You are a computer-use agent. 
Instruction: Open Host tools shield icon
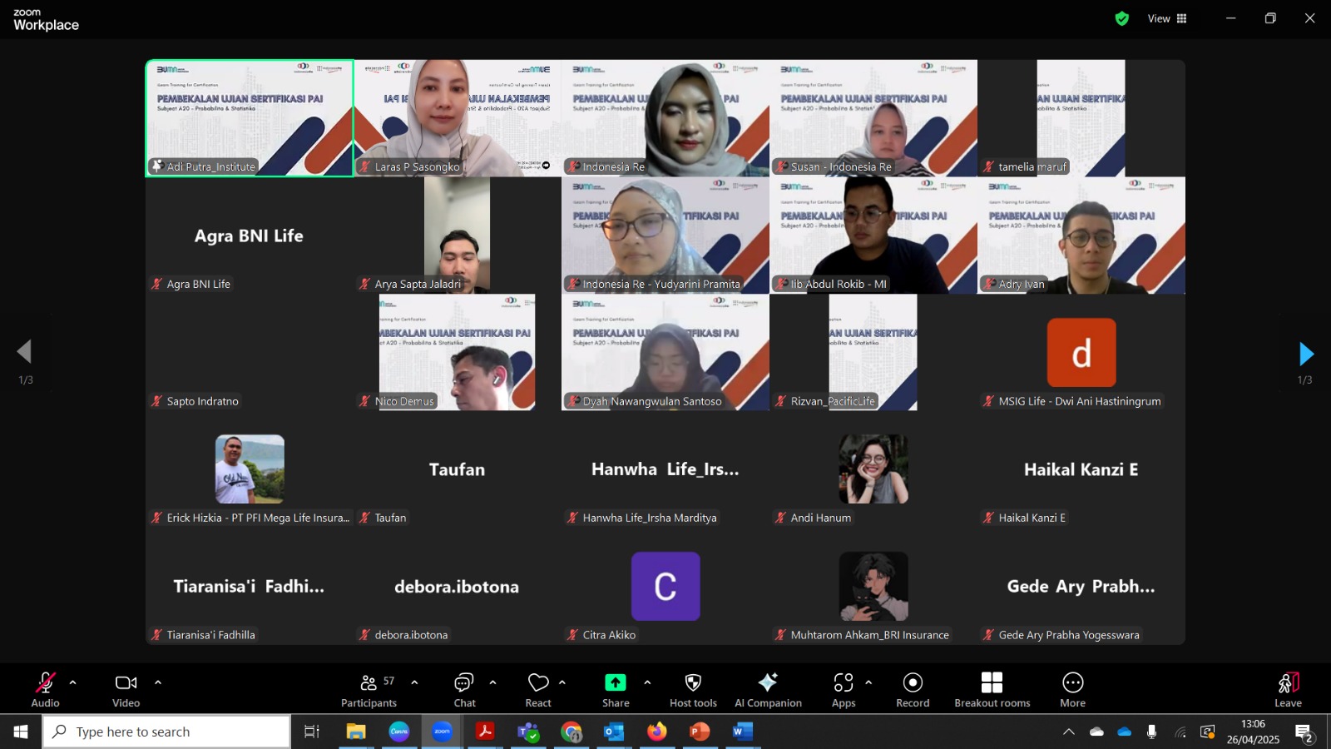point(693,690)
